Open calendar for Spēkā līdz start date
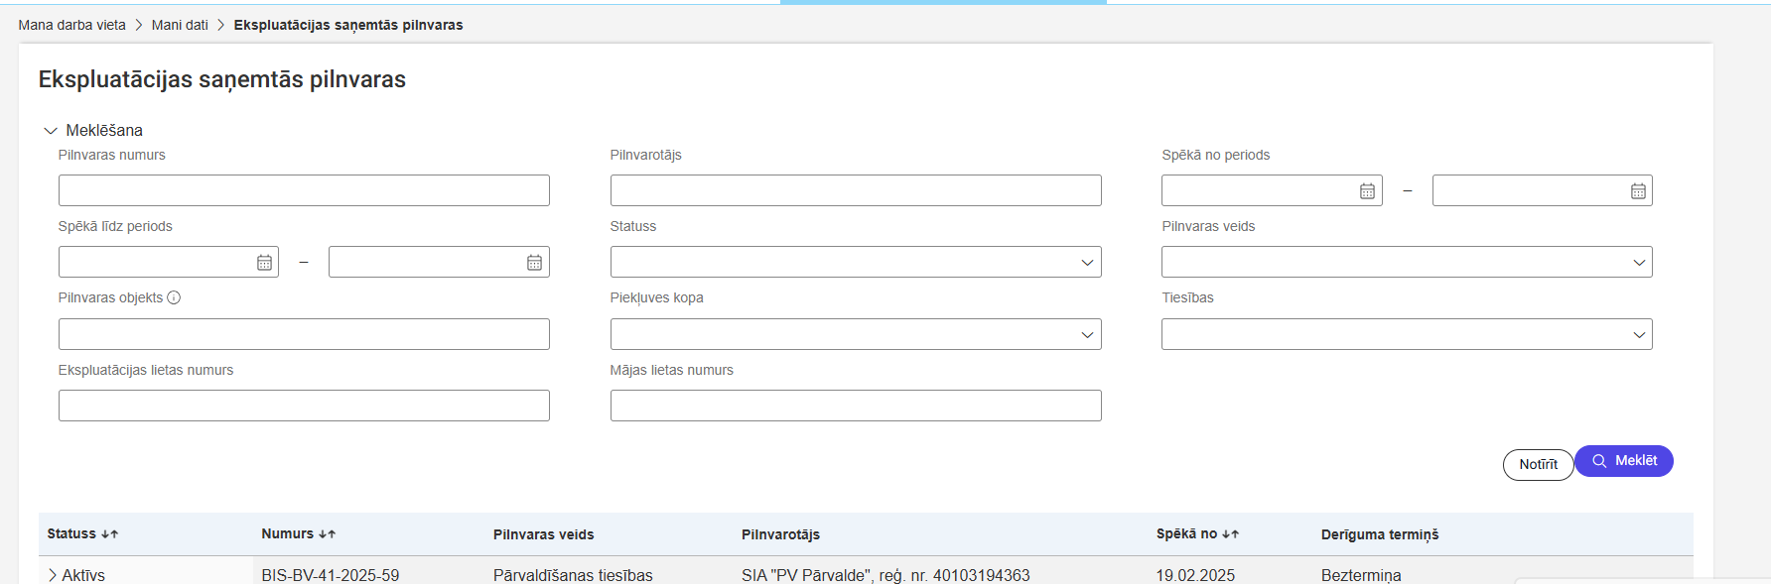This screenshot has width=1771, height=584. click(x=264, y=263)
